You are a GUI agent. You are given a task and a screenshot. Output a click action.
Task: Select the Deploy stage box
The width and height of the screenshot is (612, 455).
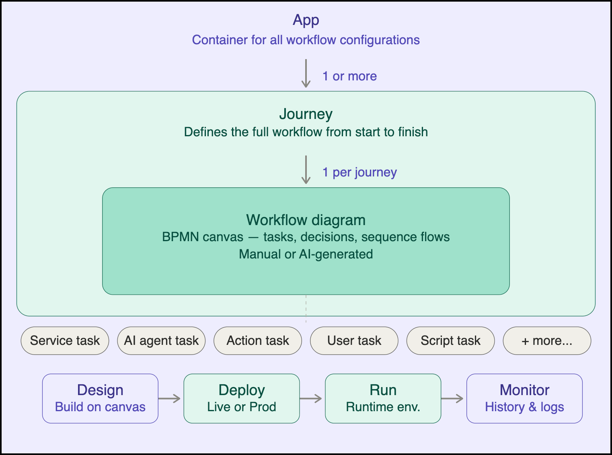tap(242, 399)
